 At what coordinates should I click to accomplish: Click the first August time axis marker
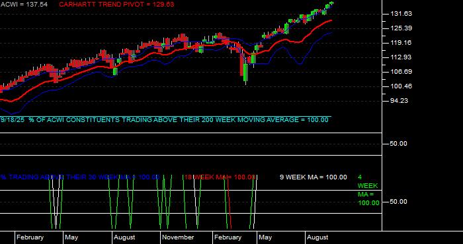tap(124, 237)
